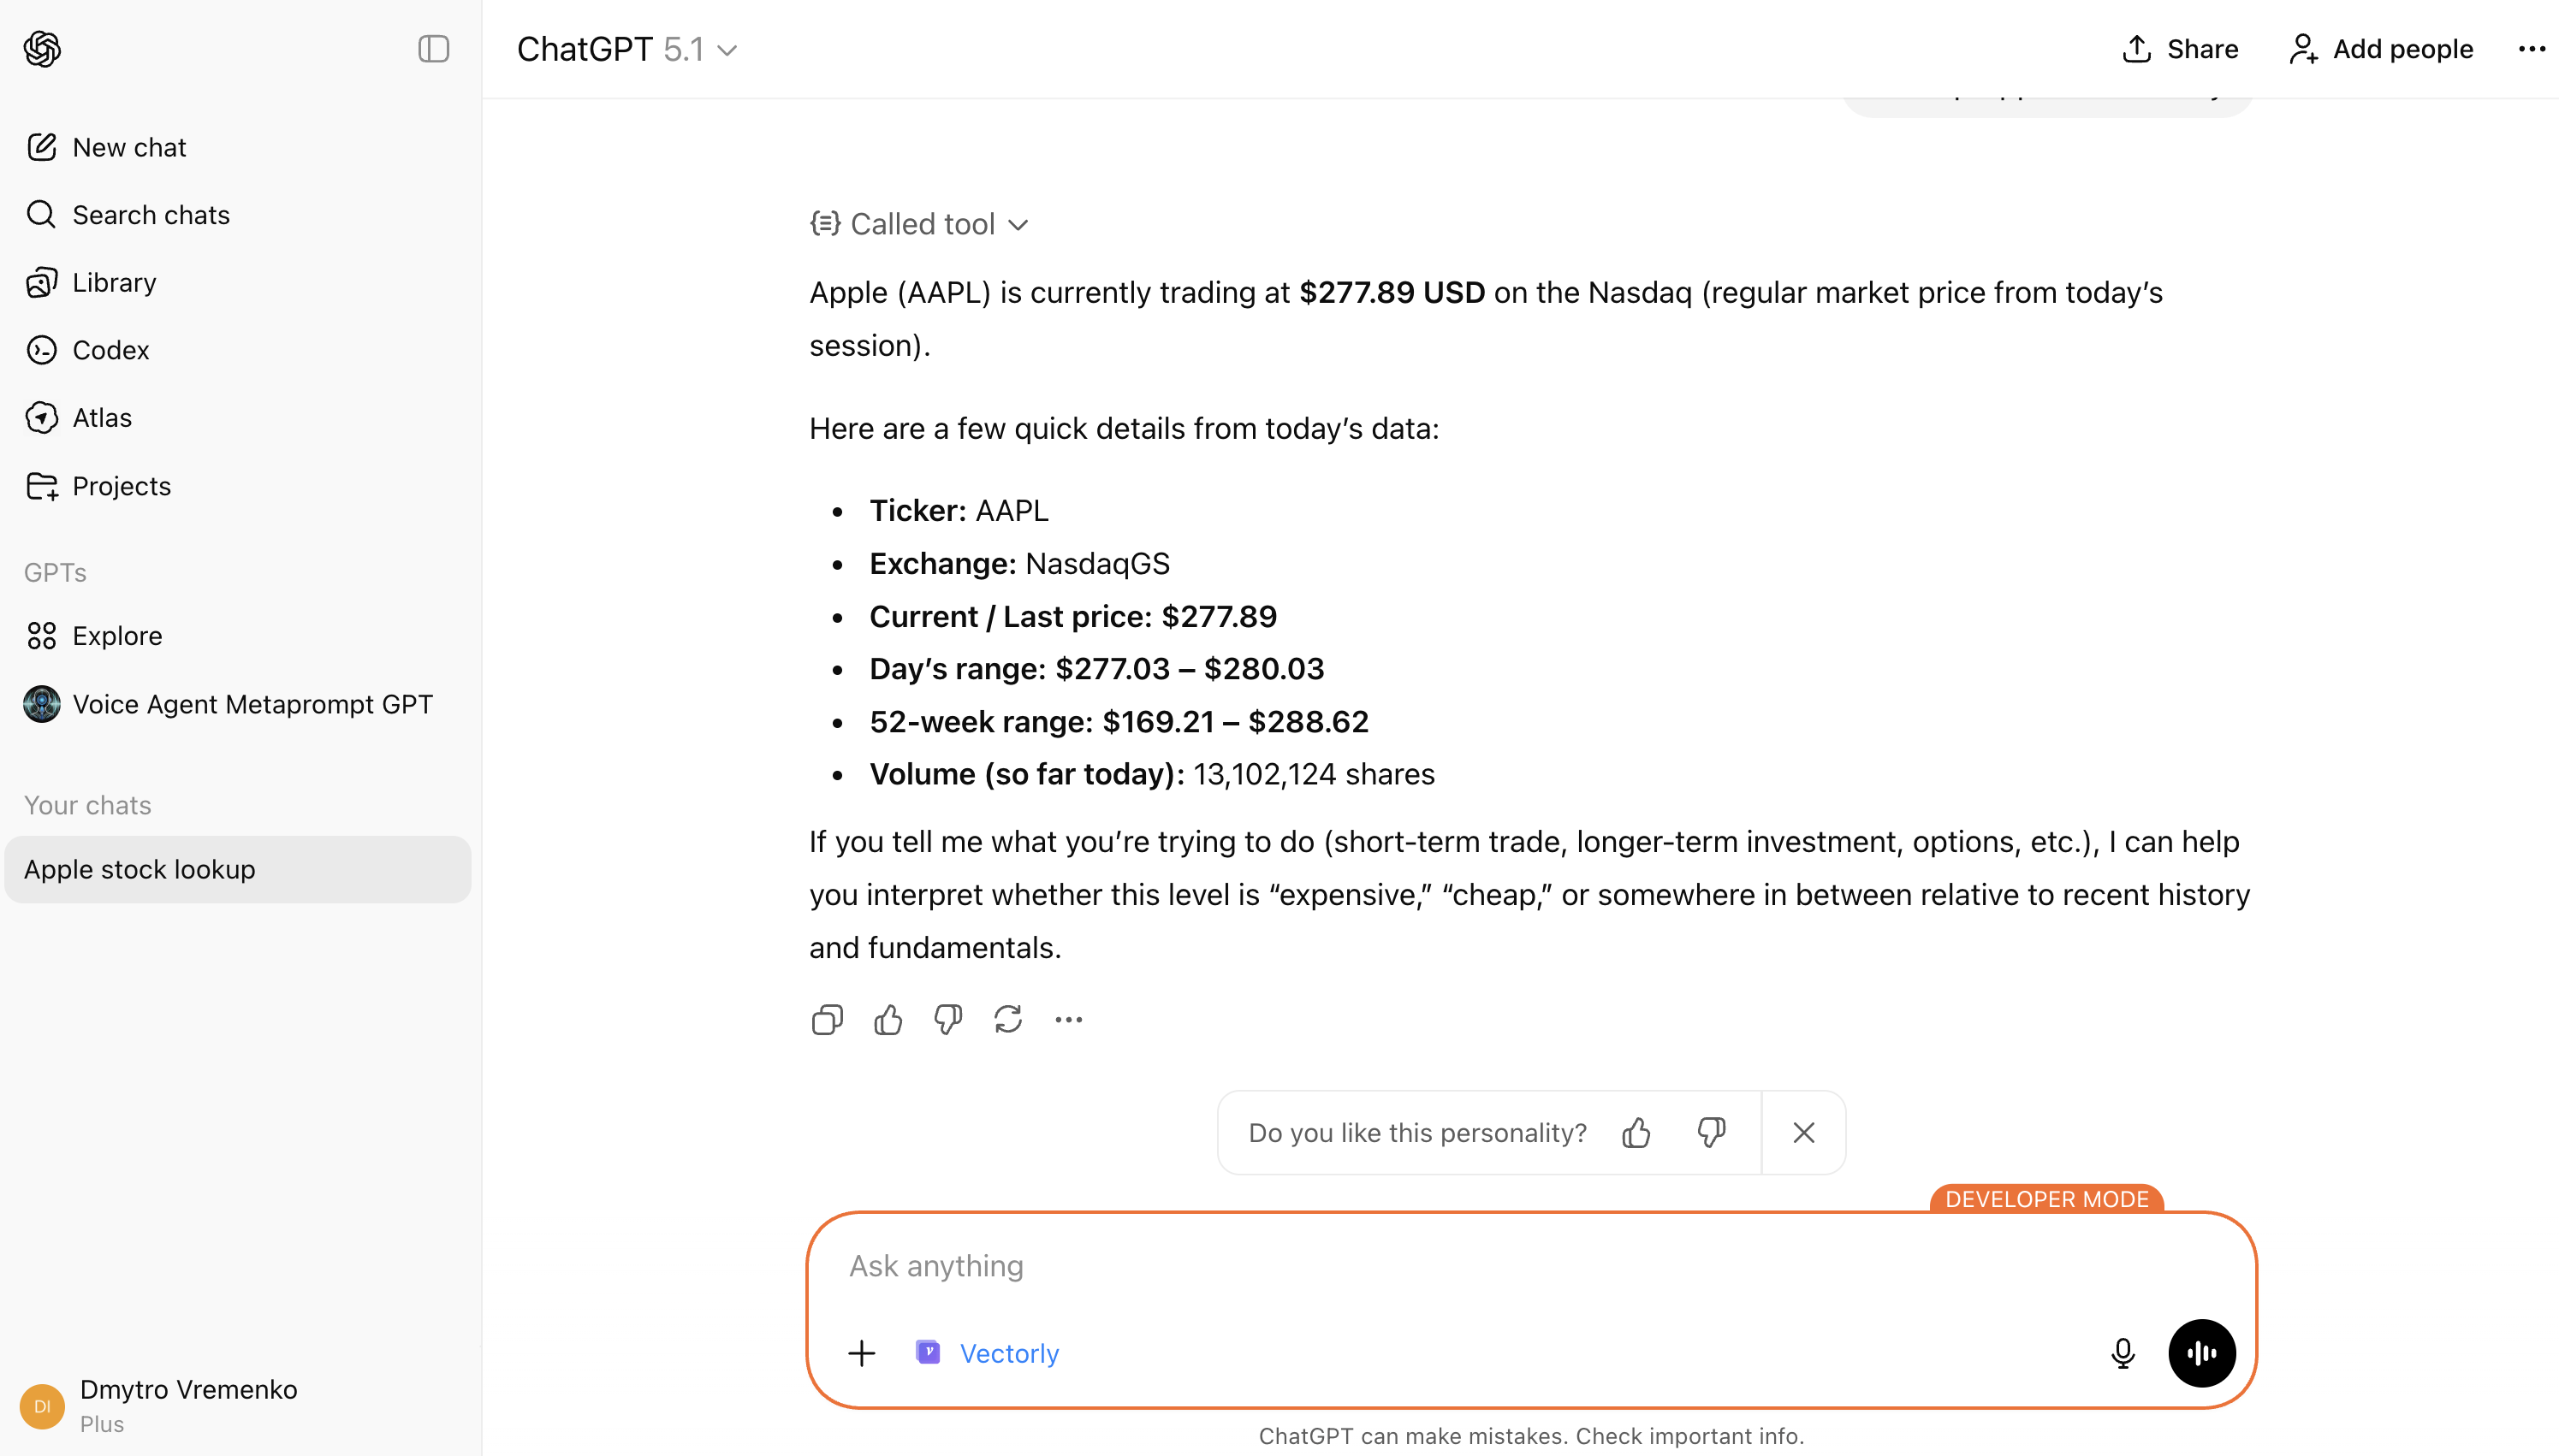Click the Share button
Screen dimensions: 2559x1456
click(x=2180, y=49)
